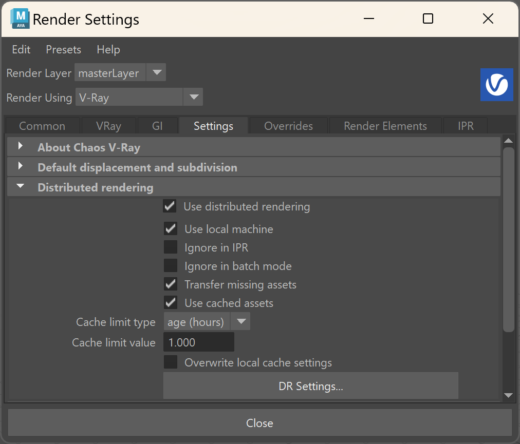The image size is (520, 444).
Task: Open the Render Layer masterLayer dropdown
Action: 120,72
